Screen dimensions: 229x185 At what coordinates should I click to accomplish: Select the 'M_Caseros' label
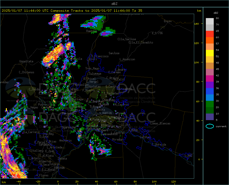pyautogui.click(x=122, y=105)
